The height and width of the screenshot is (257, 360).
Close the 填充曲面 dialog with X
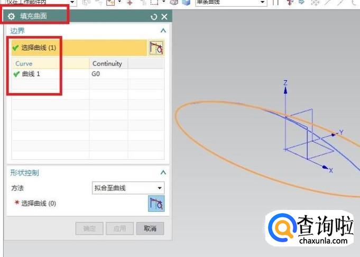164,17
